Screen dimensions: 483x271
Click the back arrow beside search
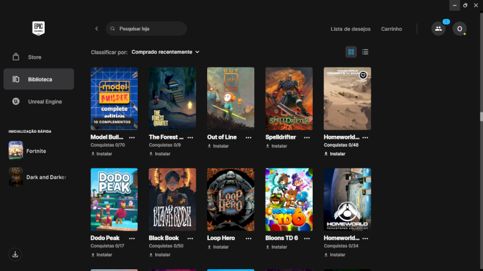[x=97, y=28]
